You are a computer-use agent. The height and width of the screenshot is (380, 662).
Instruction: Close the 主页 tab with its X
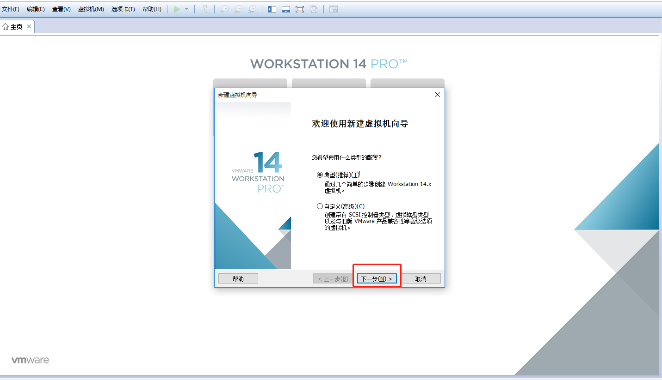(x=29, y=26)
